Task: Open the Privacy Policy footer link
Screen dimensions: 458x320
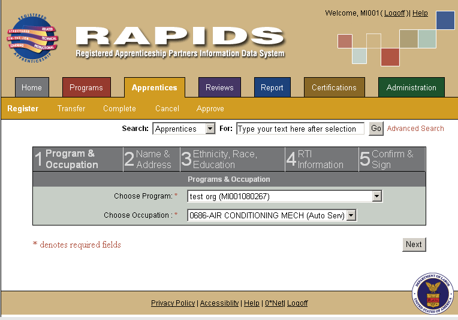Action: click(x=173, y=303)
